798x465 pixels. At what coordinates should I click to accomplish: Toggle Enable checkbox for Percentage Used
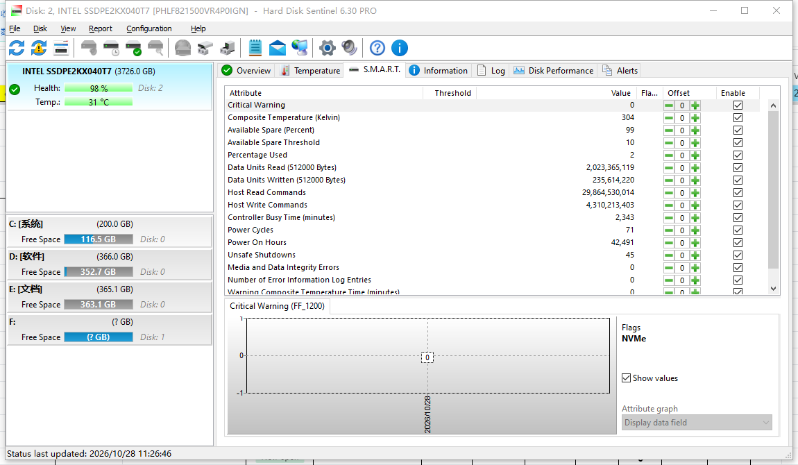pos(738,155)
